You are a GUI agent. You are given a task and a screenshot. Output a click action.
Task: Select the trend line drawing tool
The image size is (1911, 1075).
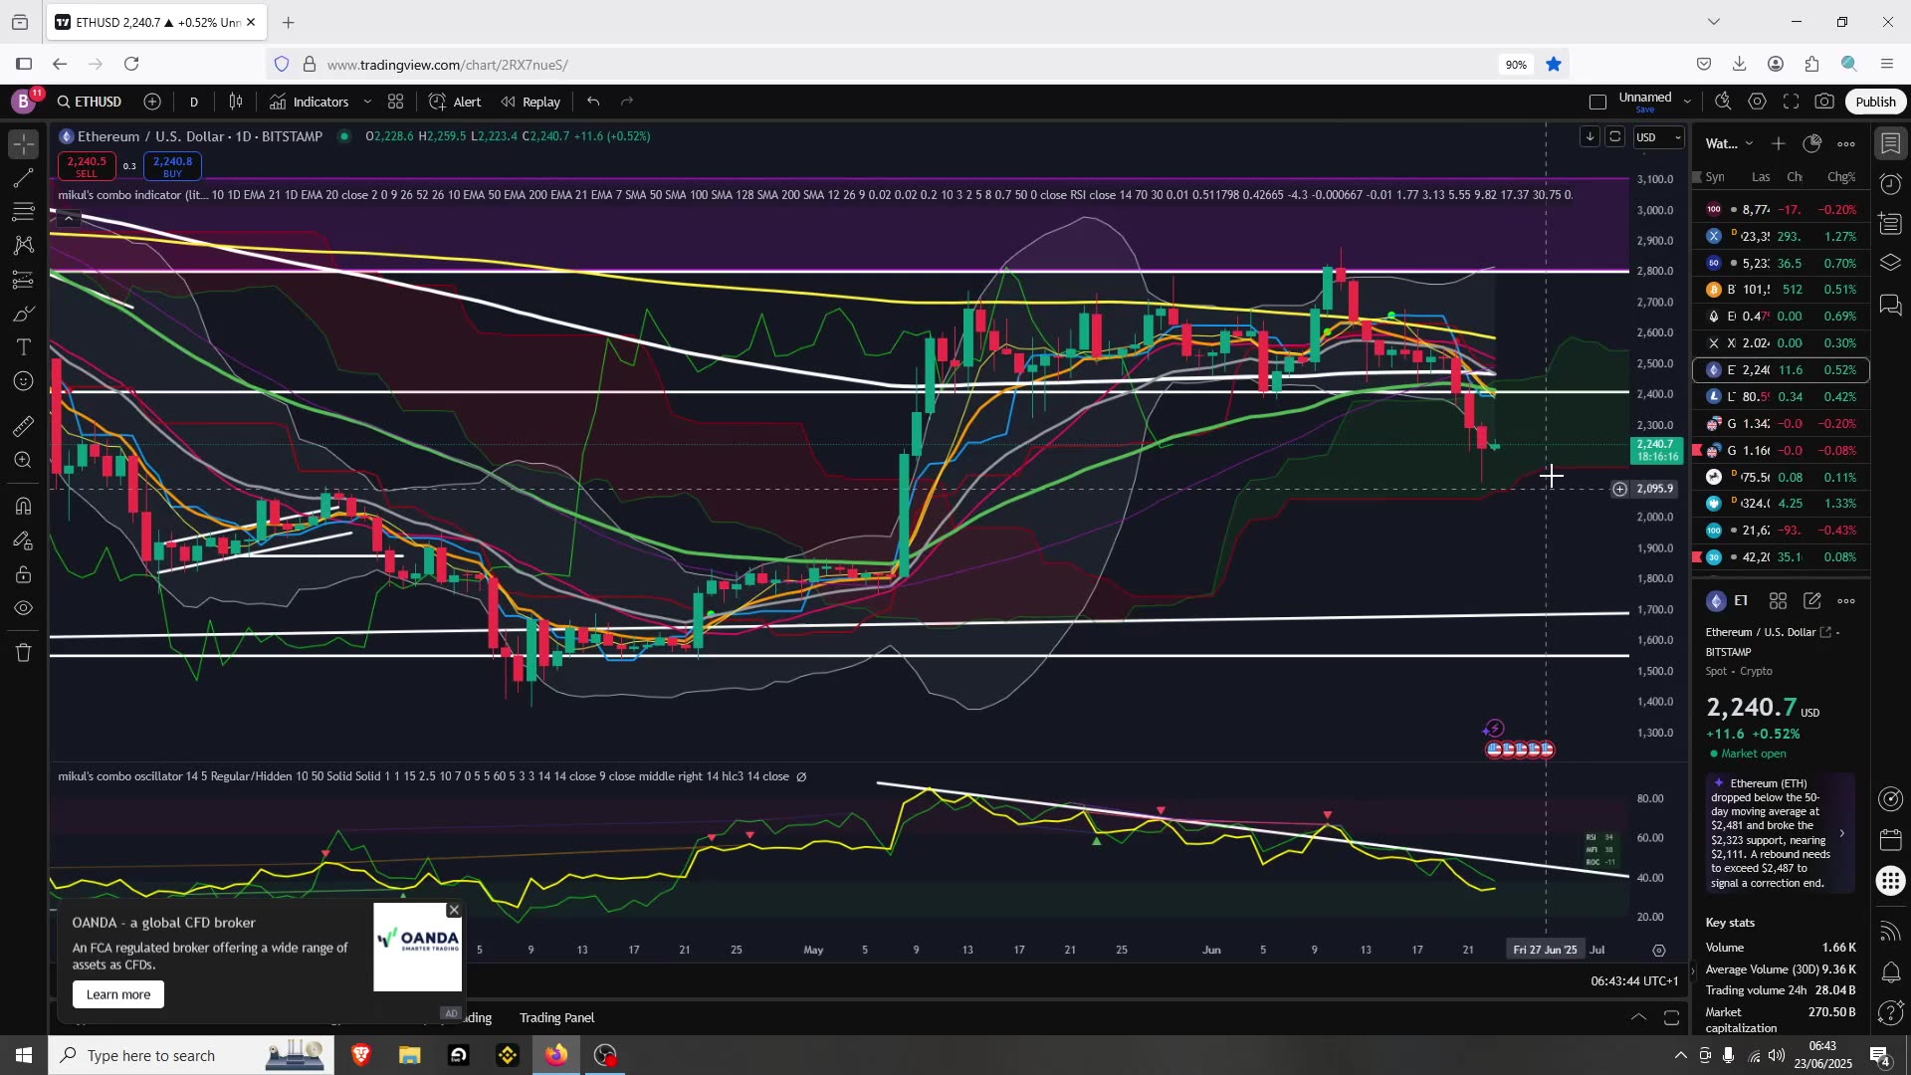tap(23, 179)
